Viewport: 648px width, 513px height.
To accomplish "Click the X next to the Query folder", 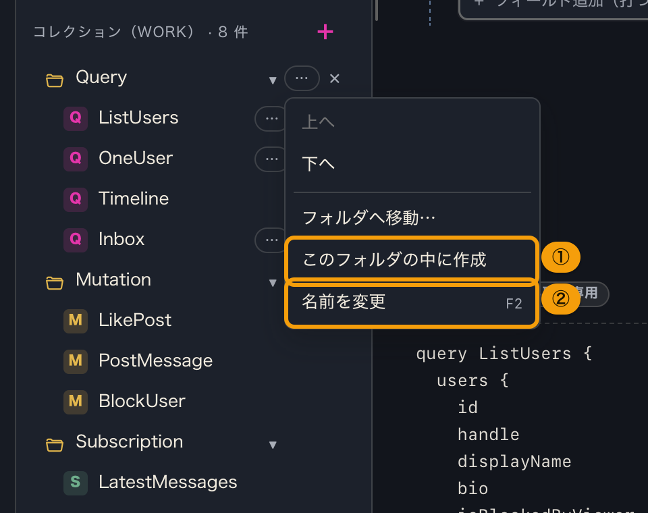I will (x=334, y=78).
